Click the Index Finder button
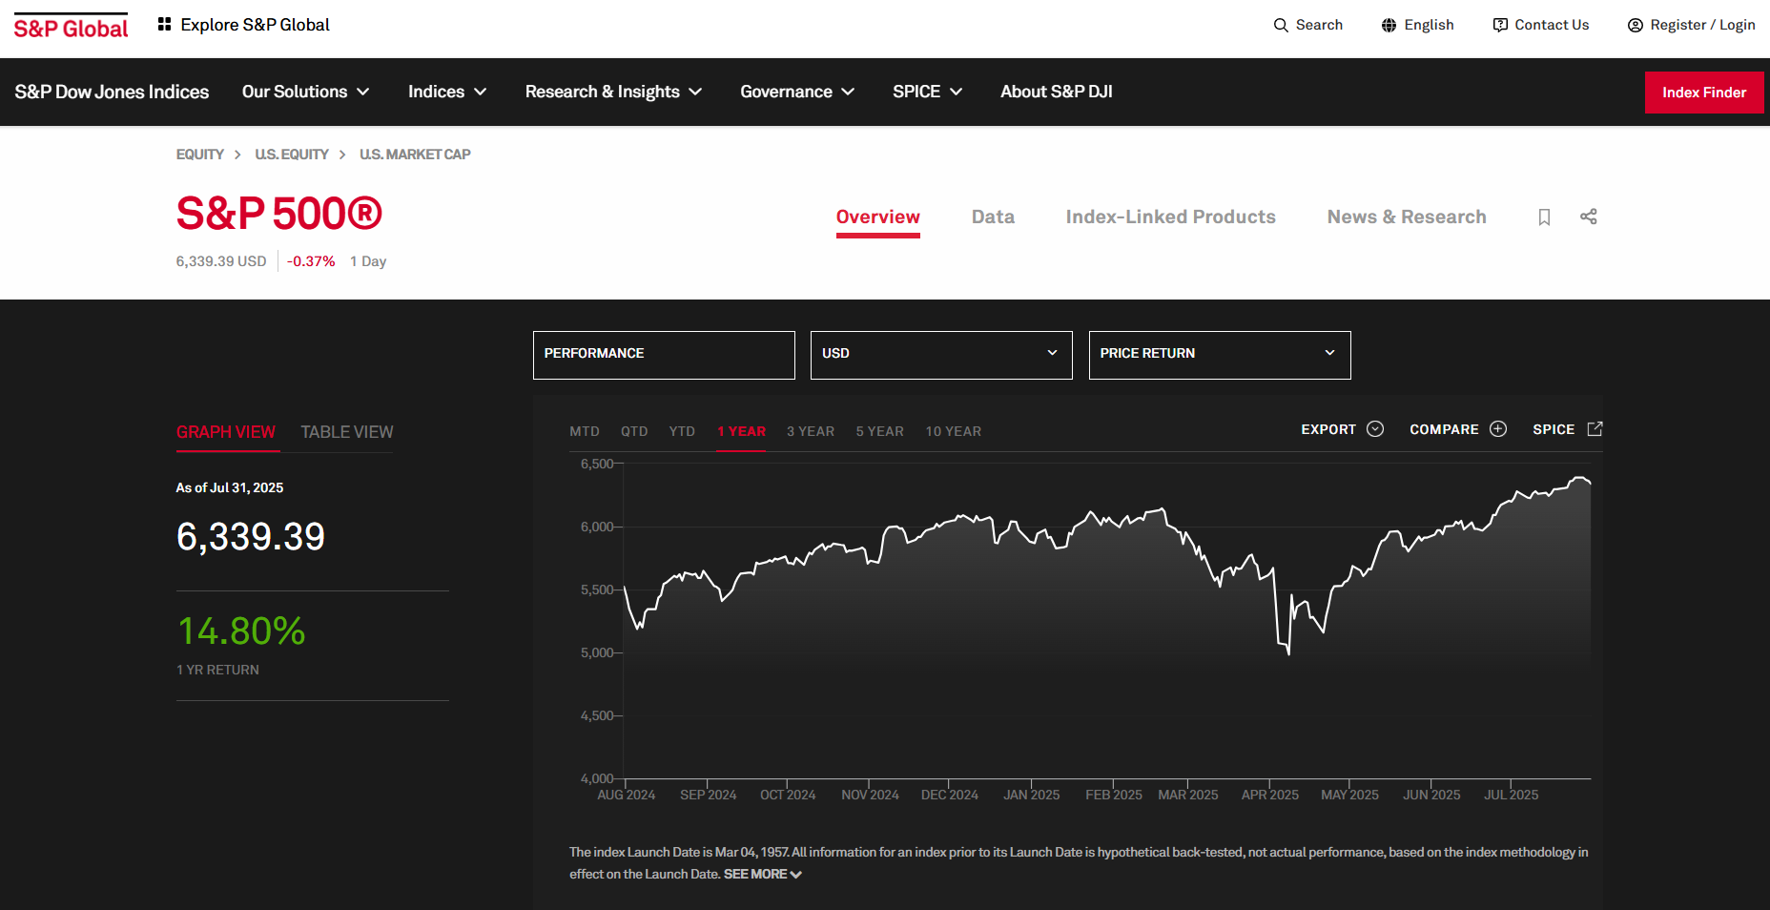The image size is (1770, 910). click(x=1704, y=93)
